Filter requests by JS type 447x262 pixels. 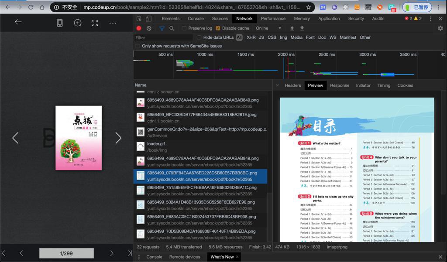pos(261,37)
